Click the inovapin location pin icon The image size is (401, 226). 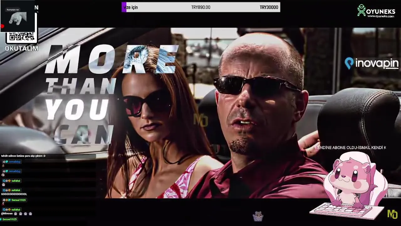click(349, 63)
